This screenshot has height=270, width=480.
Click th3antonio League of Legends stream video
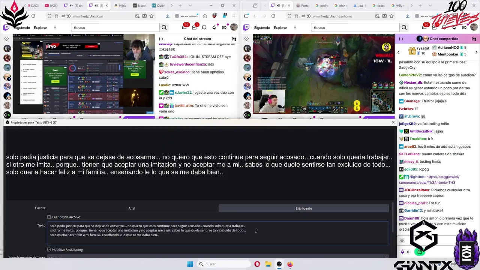click(x=324, y=73)
